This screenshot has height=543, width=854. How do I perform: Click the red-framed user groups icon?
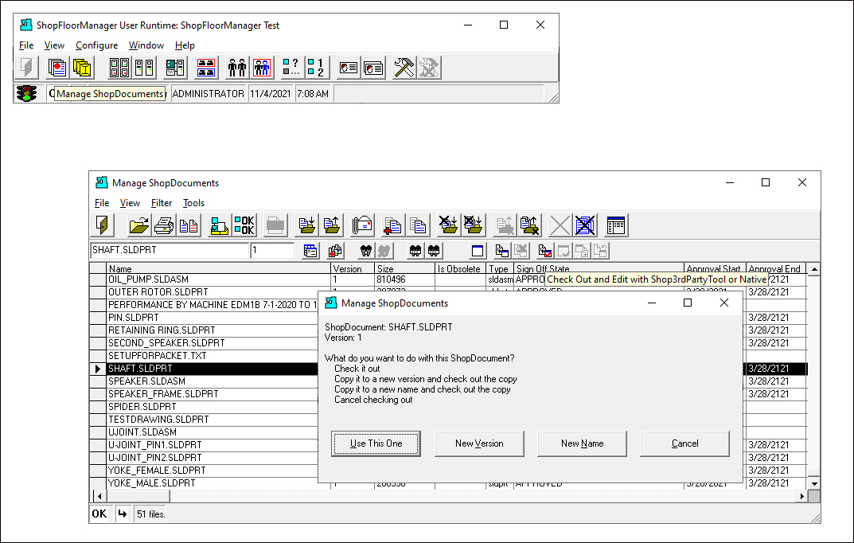(x=262, y=68)
